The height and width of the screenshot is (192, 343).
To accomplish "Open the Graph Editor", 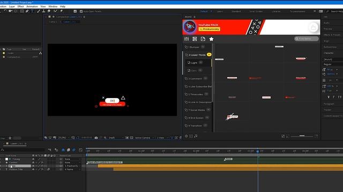I will 80,150.
